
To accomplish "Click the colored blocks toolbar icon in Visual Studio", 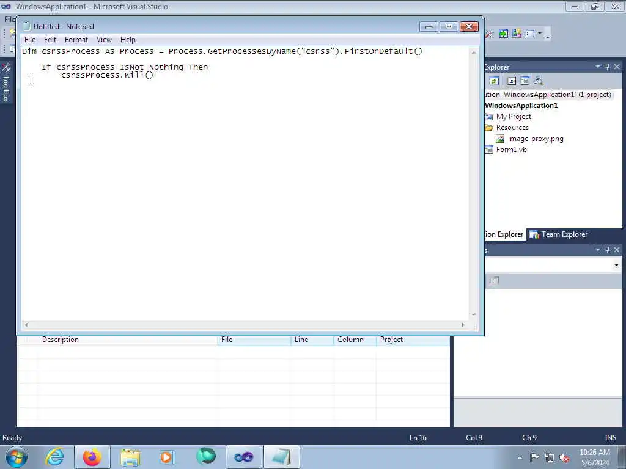I will (x=516, y=34).
